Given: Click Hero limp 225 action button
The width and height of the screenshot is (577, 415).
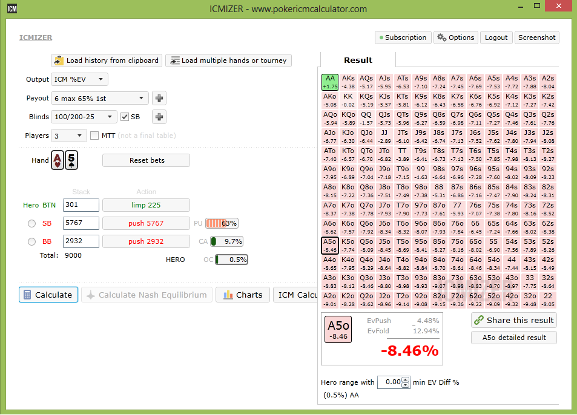Looking at the screenshot, I should [x=146, y=205].
